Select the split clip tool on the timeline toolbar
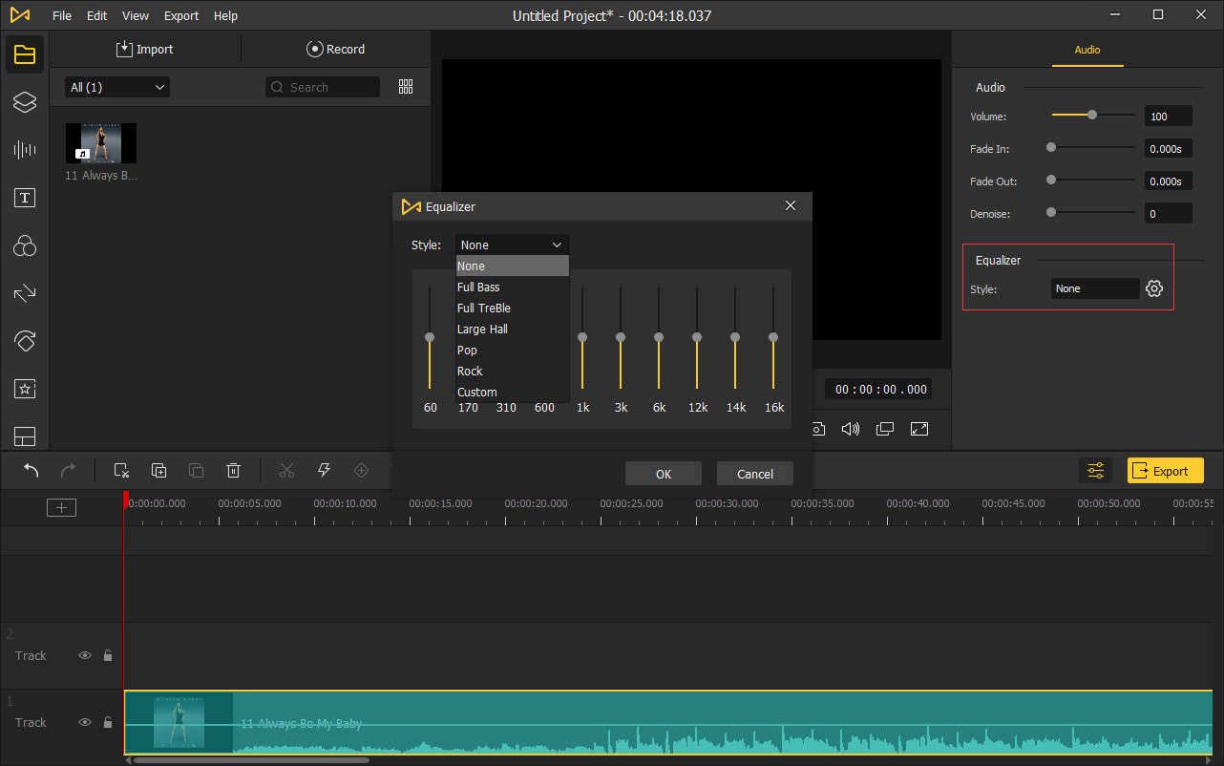This screenshot has width=1224, height=766. click(286, 470)
